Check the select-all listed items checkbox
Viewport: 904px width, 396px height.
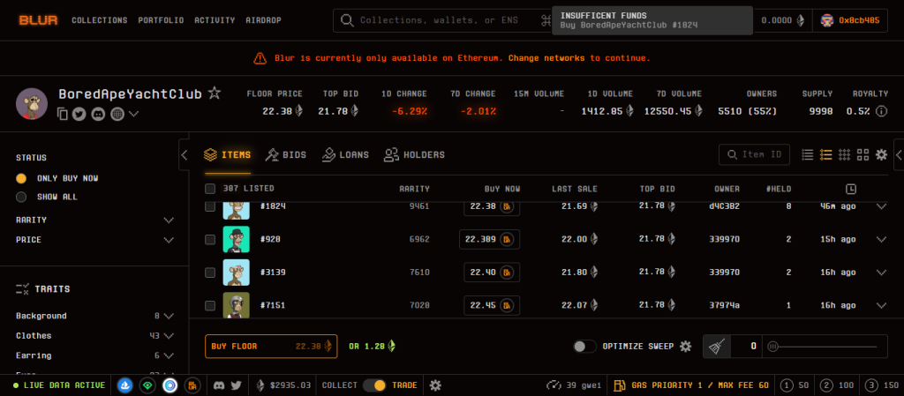[210, 189]
